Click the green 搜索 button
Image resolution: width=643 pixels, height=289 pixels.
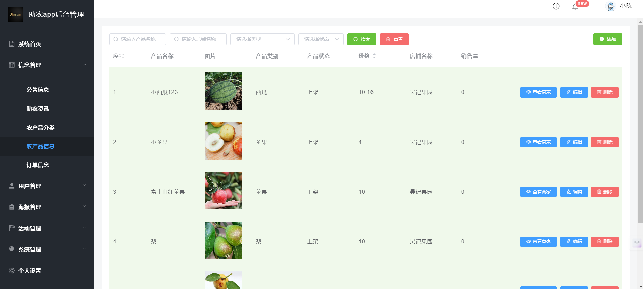(362, 39)
